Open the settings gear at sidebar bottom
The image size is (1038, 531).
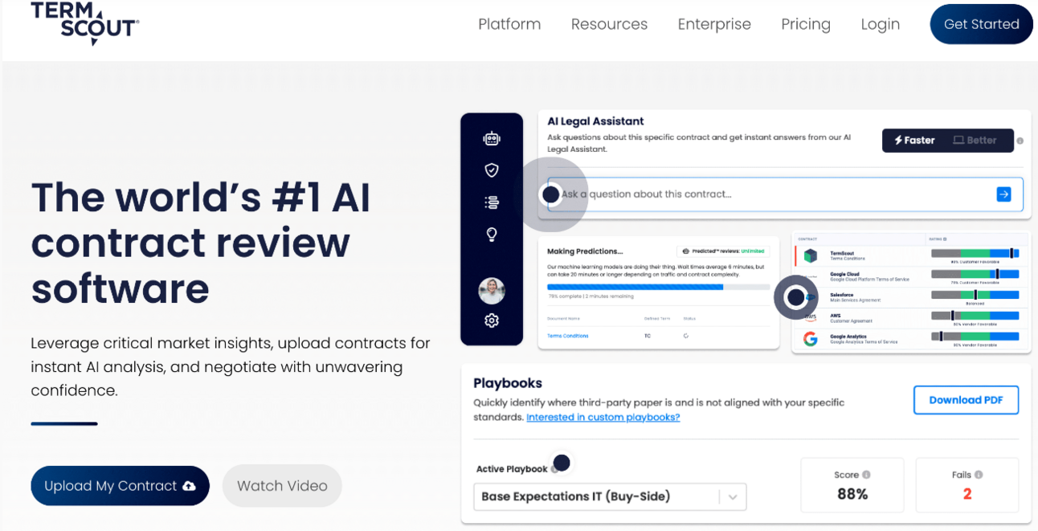click(492, 320)
